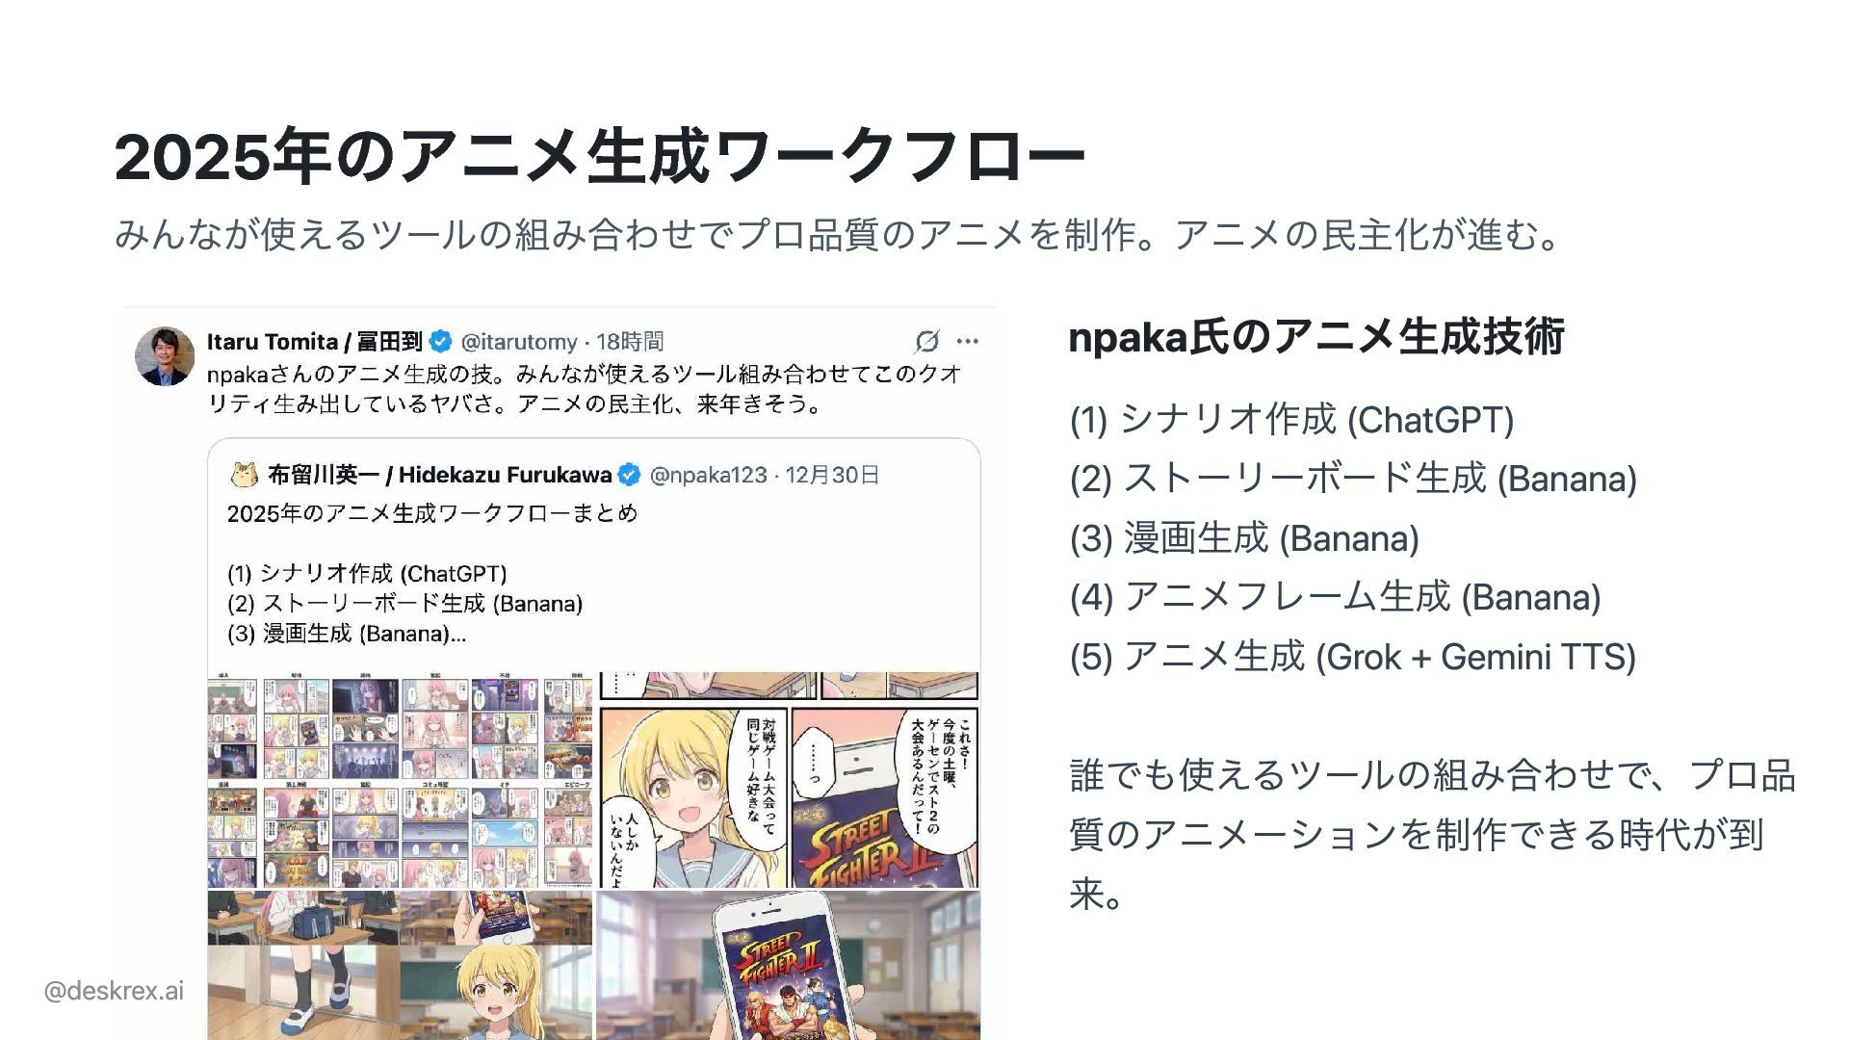Open the @itarutomy handle link
The height and width of the screenshot is (1040, 1849).
(x=519, y=342)
